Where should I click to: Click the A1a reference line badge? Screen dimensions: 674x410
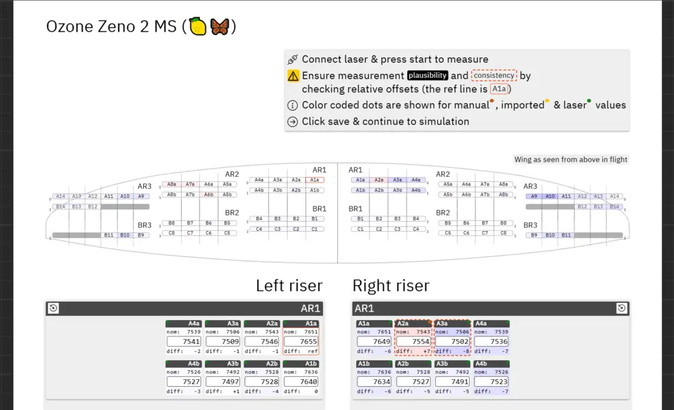[499, 89]
